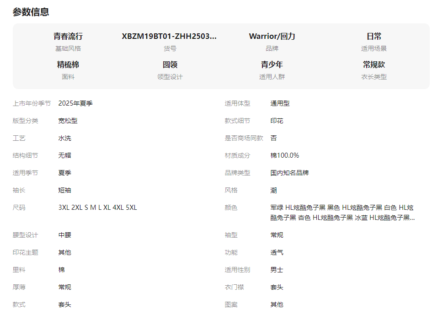The width and height of the screenshot is (443, 325).
Task: Click the 圆领 collar design value
Action: (x=170, y=65)
